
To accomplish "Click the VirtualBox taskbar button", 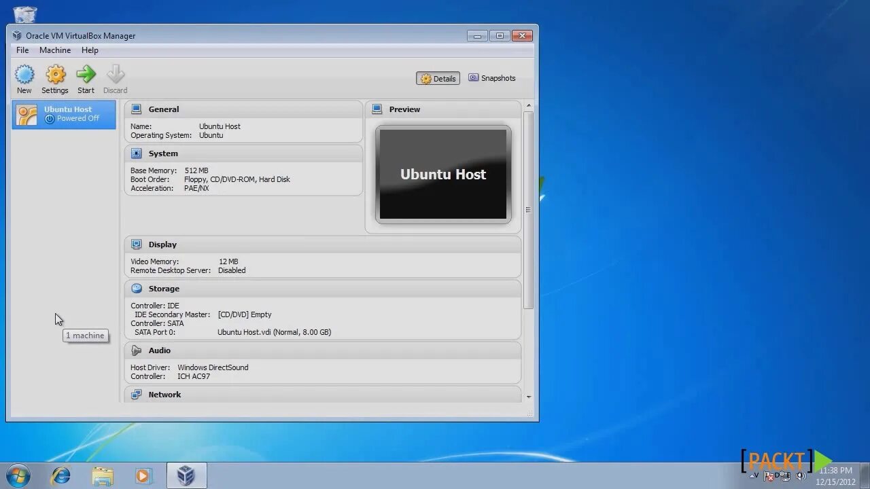I will [186, 475].
